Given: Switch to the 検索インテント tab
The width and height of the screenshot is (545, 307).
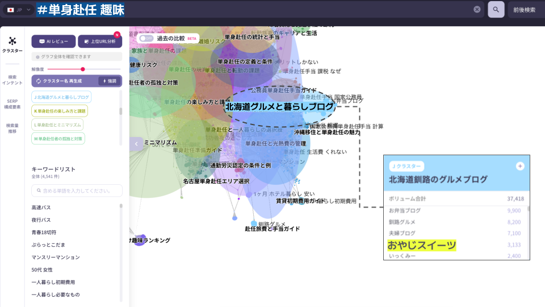Looking at the screenshot, I should tap(12, 80).
